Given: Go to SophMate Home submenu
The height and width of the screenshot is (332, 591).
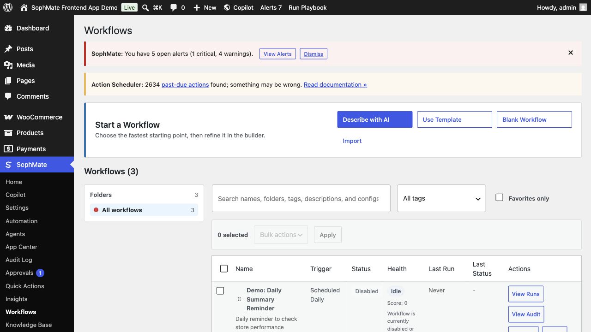Looking at the screenshot, I should point(14,182).
